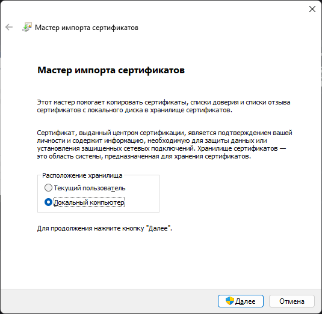The image size is (322, 314).
Task: Click the Локальный компьютер option label text
Action: point(89,202)
